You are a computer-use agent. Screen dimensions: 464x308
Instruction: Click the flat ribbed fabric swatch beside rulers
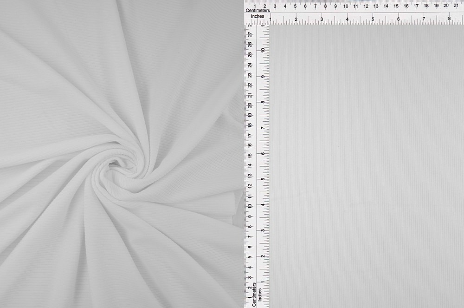pos(367,166)
